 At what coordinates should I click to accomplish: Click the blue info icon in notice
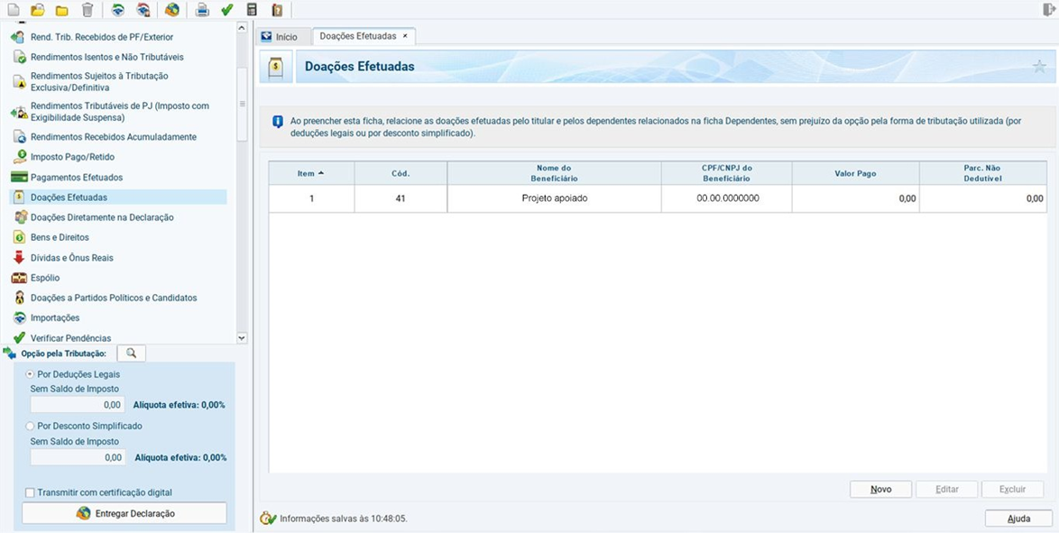click(278, 123)
